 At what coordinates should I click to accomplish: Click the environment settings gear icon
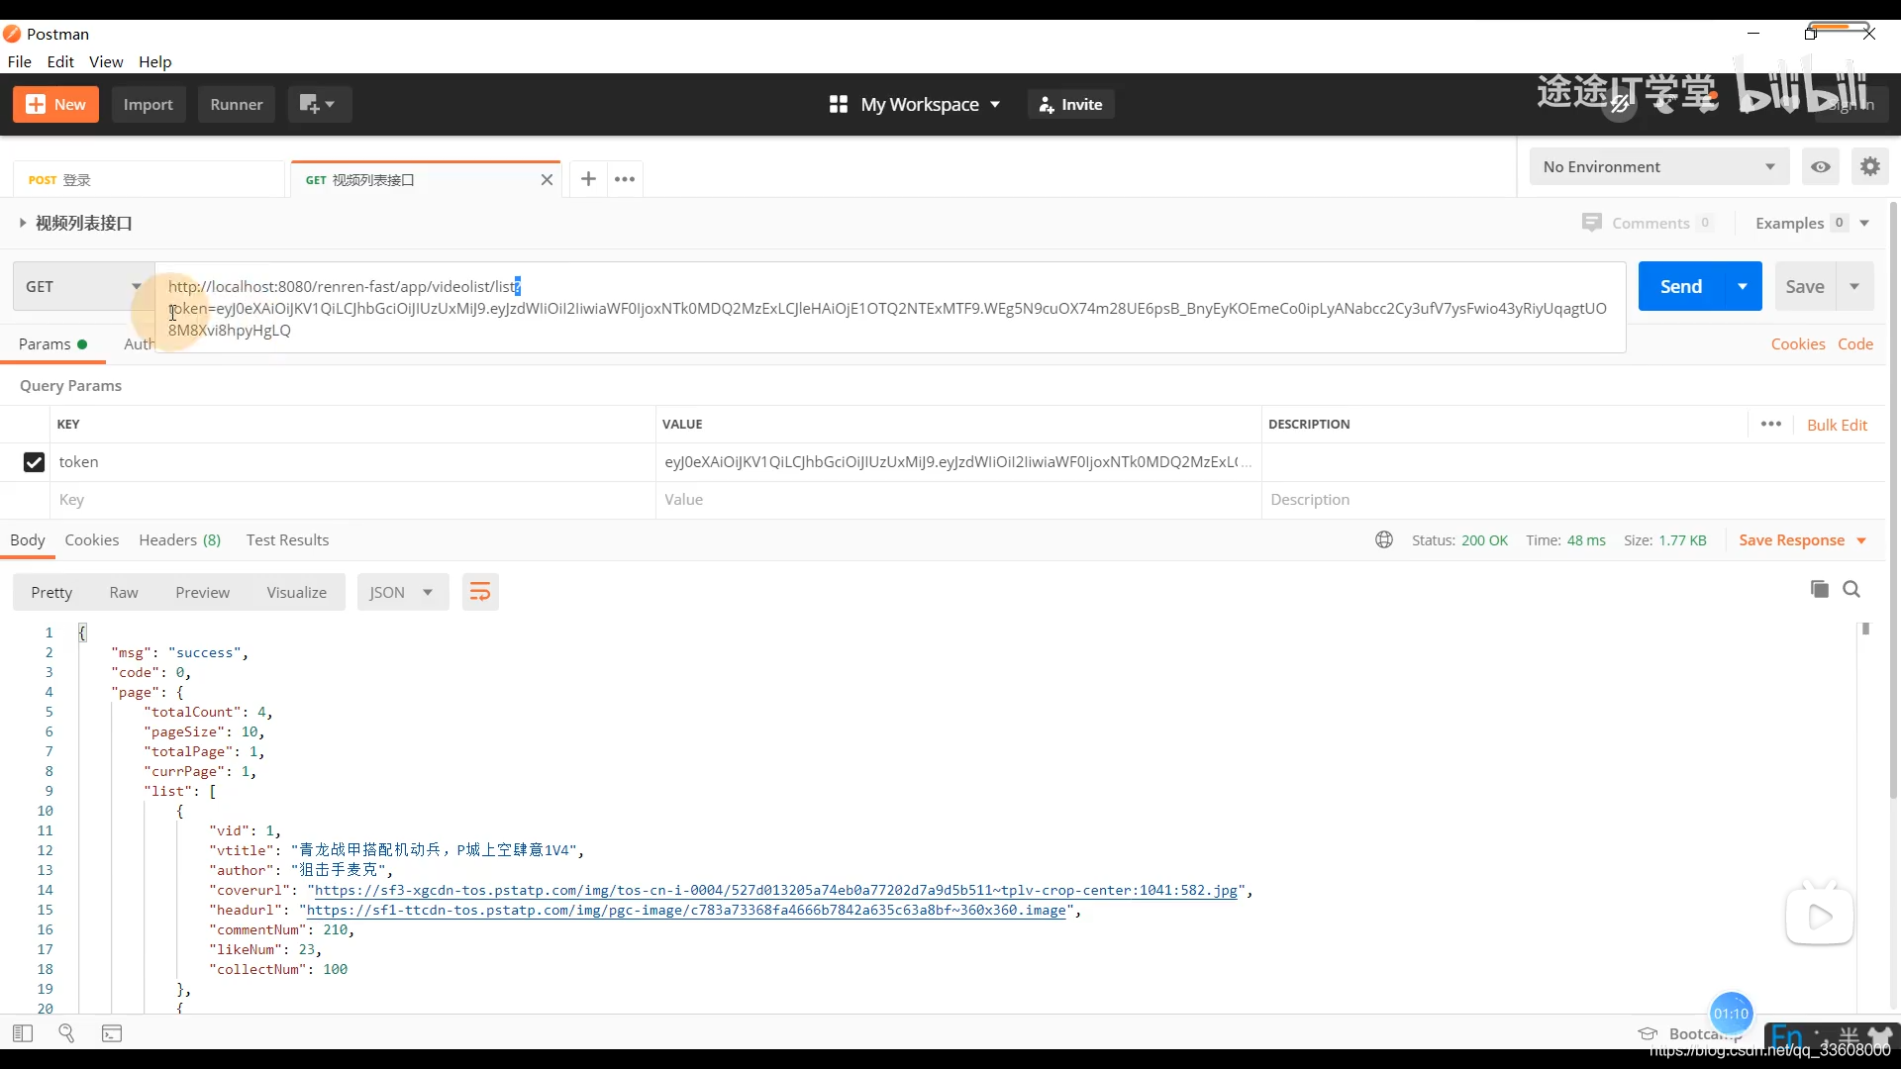click(1869, 165)
